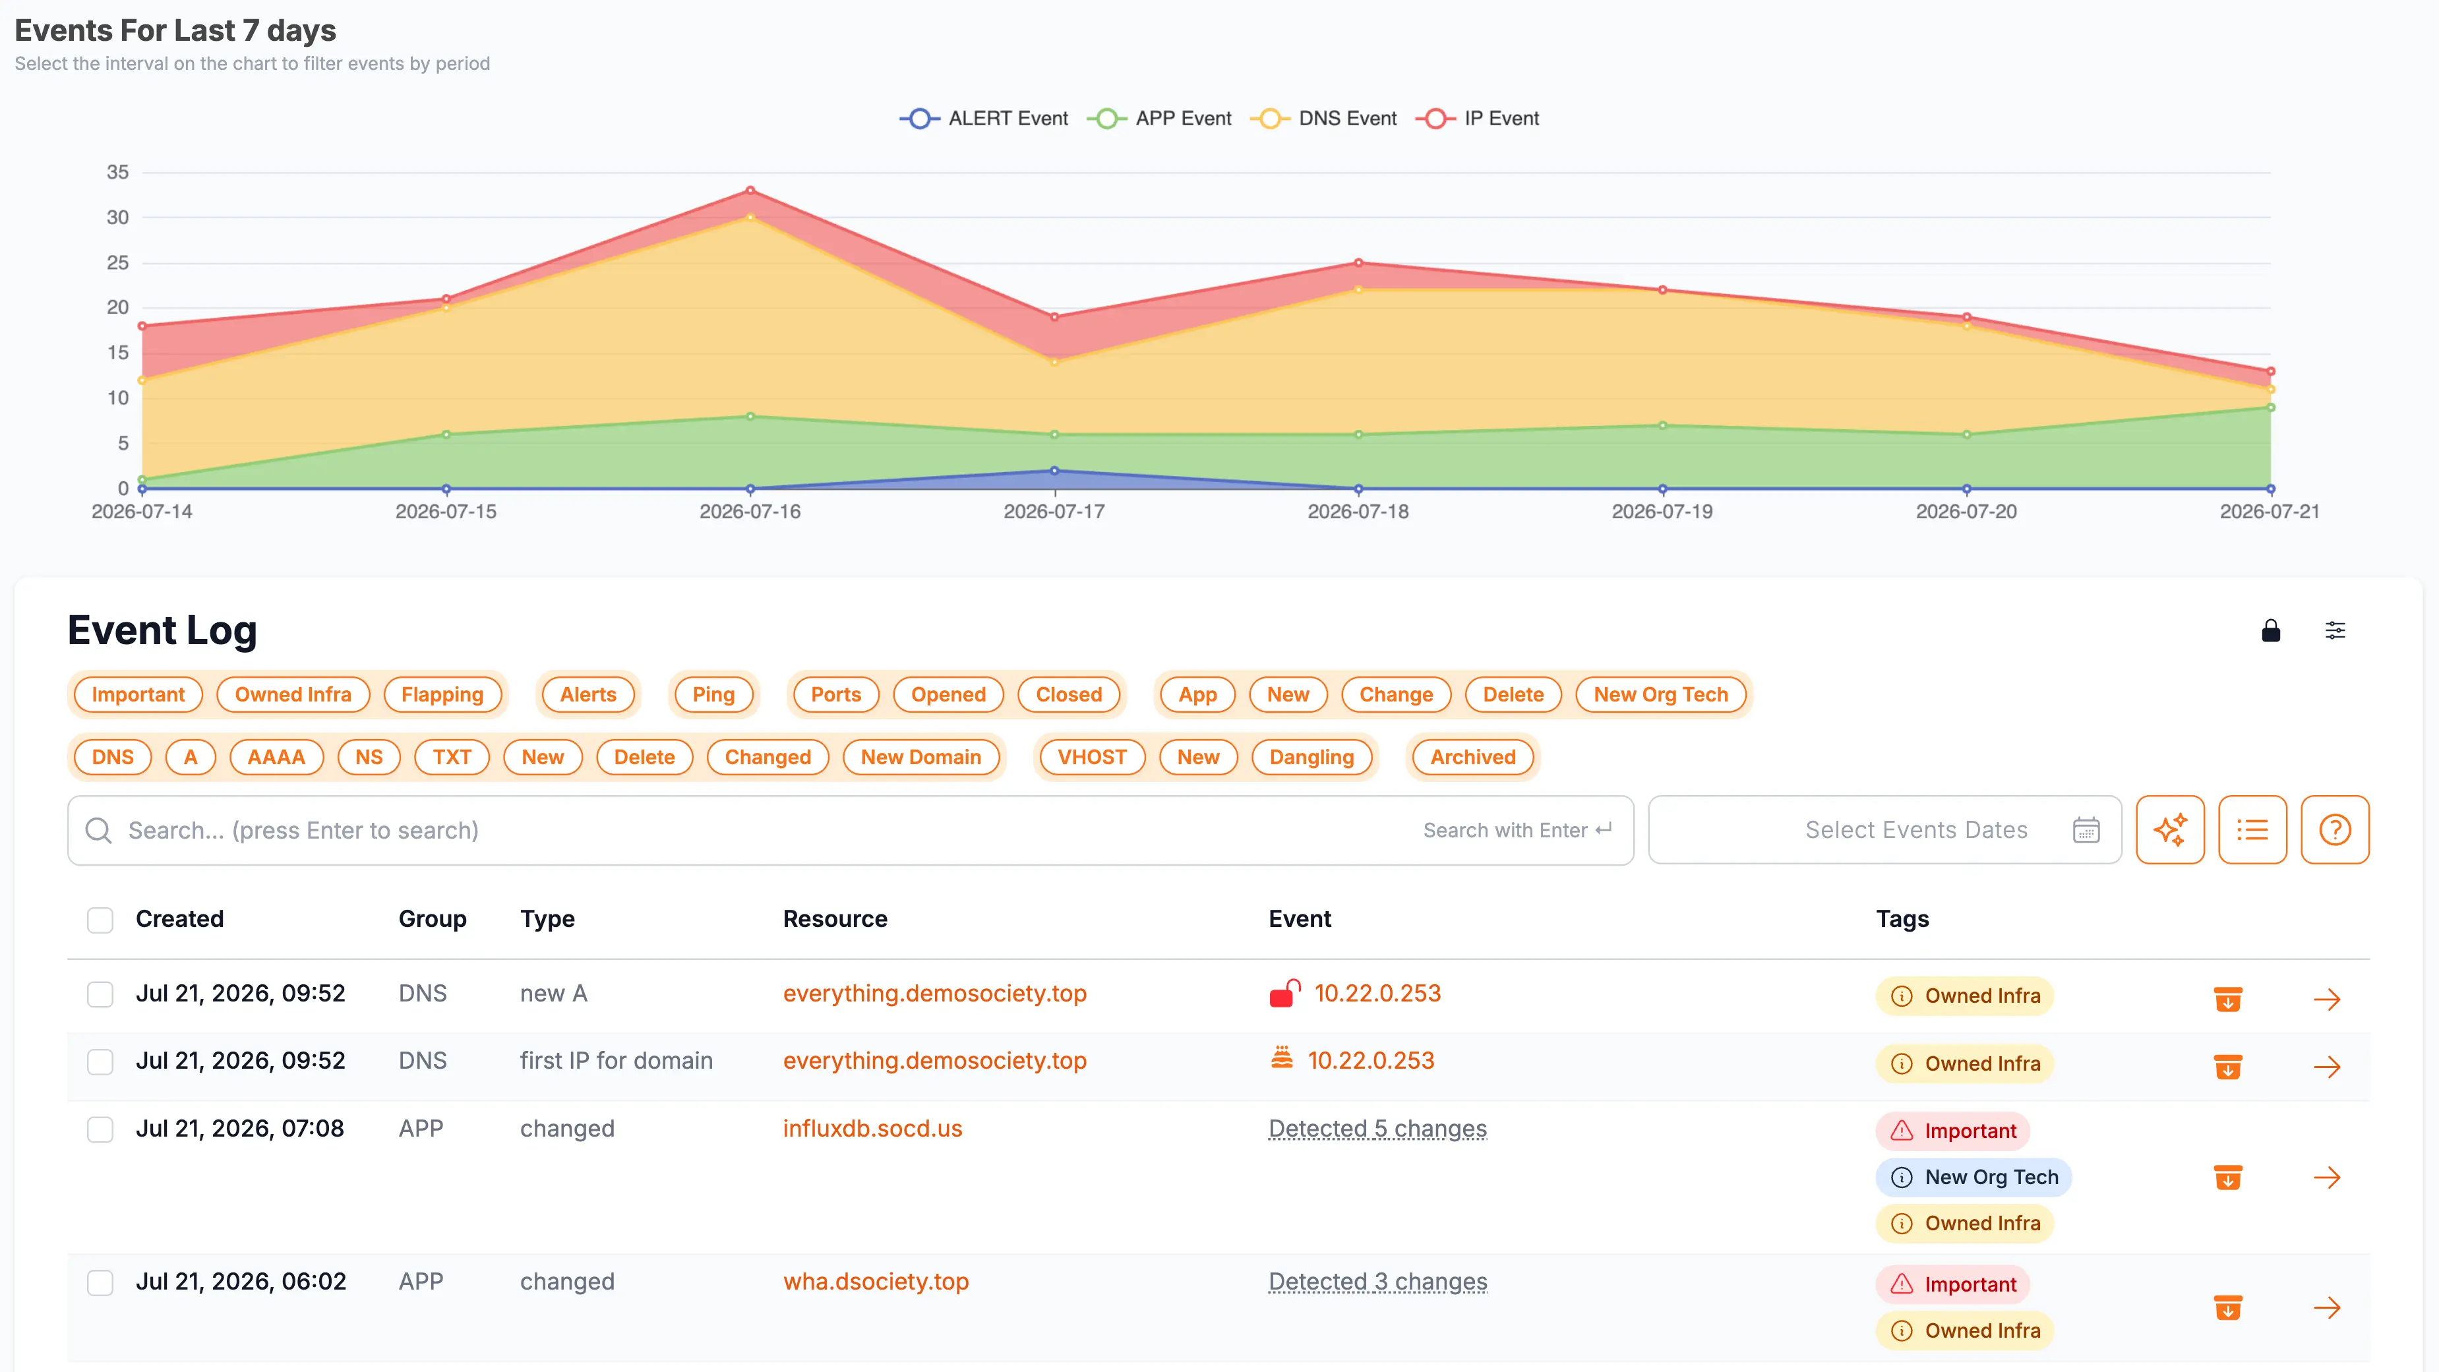Check the row for influxdb.socd.us event
Screen dimensions: 2439x1372
(100, 1129)
